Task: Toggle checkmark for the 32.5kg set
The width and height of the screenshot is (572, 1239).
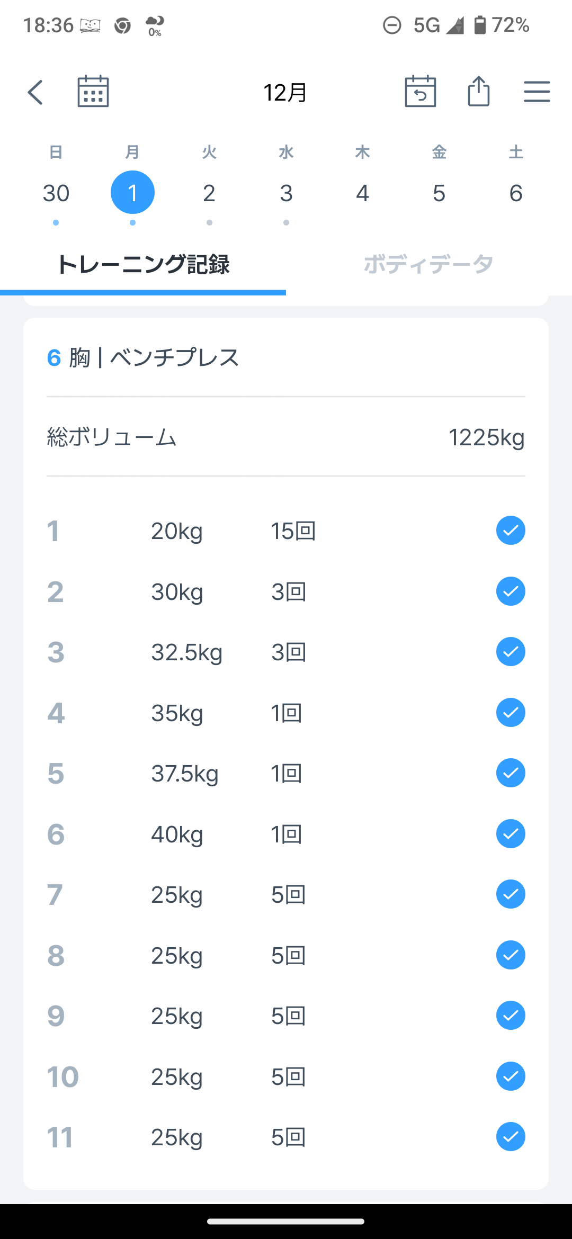Action: (x=511, y=652)
